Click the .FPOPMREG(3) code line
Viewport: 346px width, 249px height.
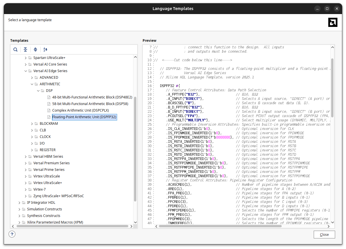(179, 219)
